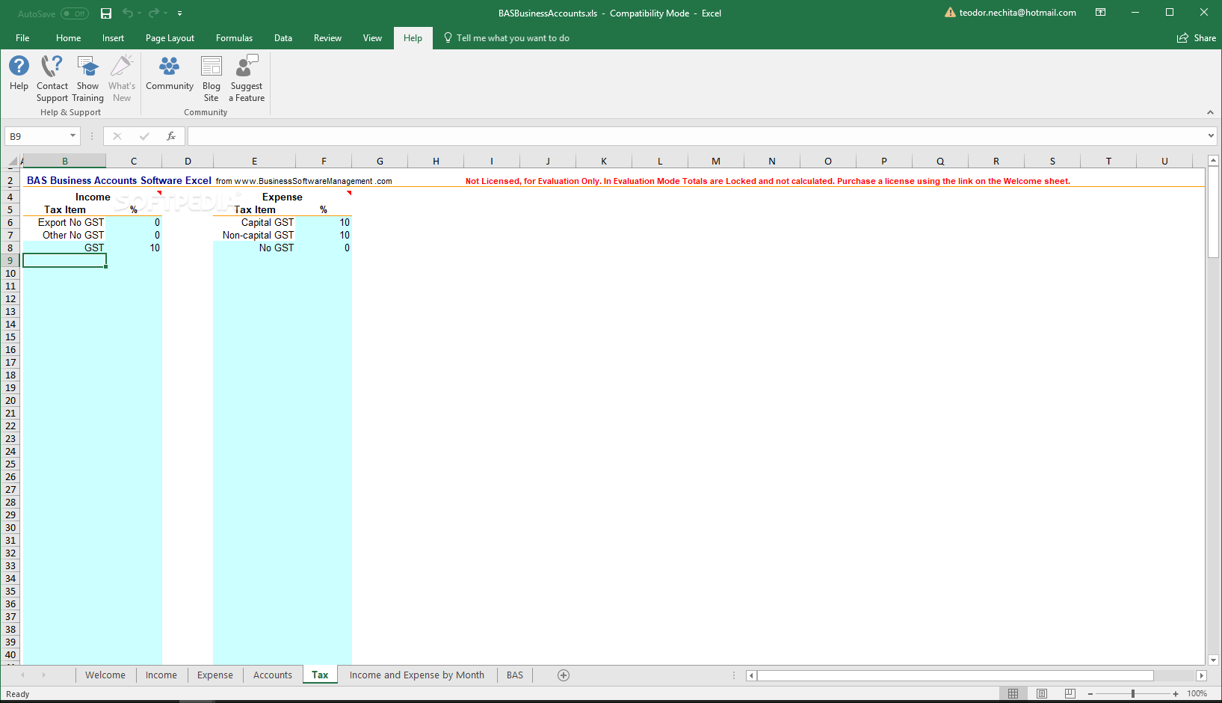This screenshot has width=1222, height=703.
Task: Open Contact Support
Action: pos(52,79)
